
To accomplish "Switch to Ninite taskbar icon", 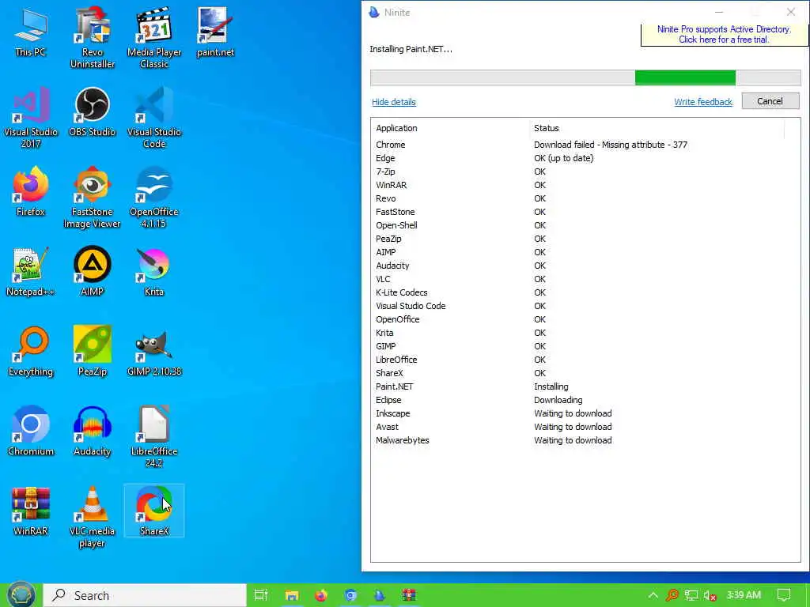I will 380,595.
